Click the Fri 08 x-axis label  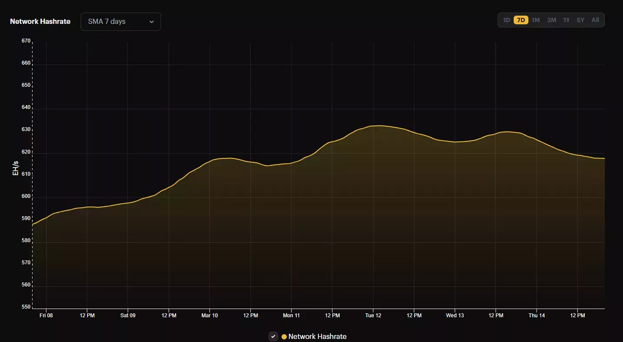pos(46,316)
